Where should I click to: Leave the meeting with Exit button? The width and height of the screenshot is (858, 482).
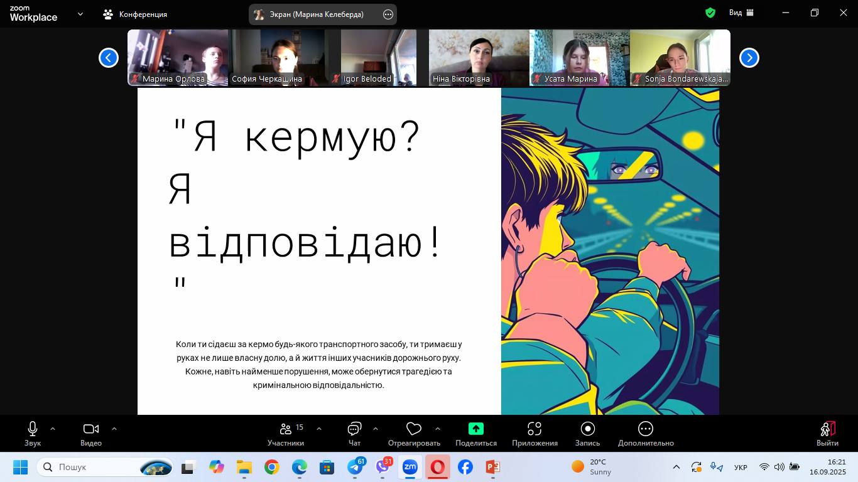[x=827, y=433]
